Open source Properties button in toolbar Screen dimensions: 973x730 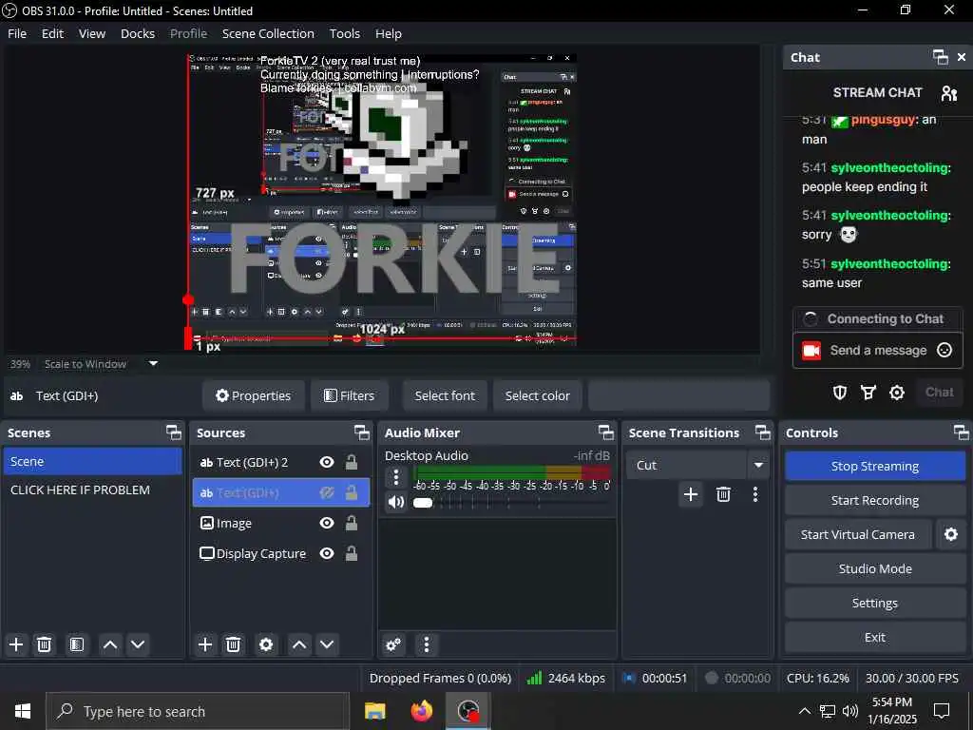tap(253, 395)
